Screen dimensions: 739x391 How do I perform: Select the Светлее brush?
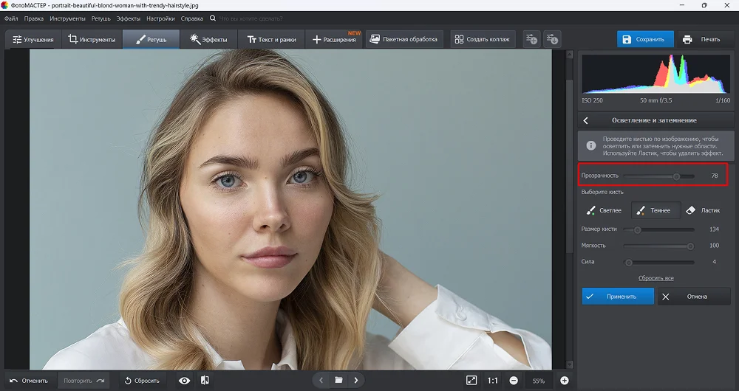click(605, 210)
